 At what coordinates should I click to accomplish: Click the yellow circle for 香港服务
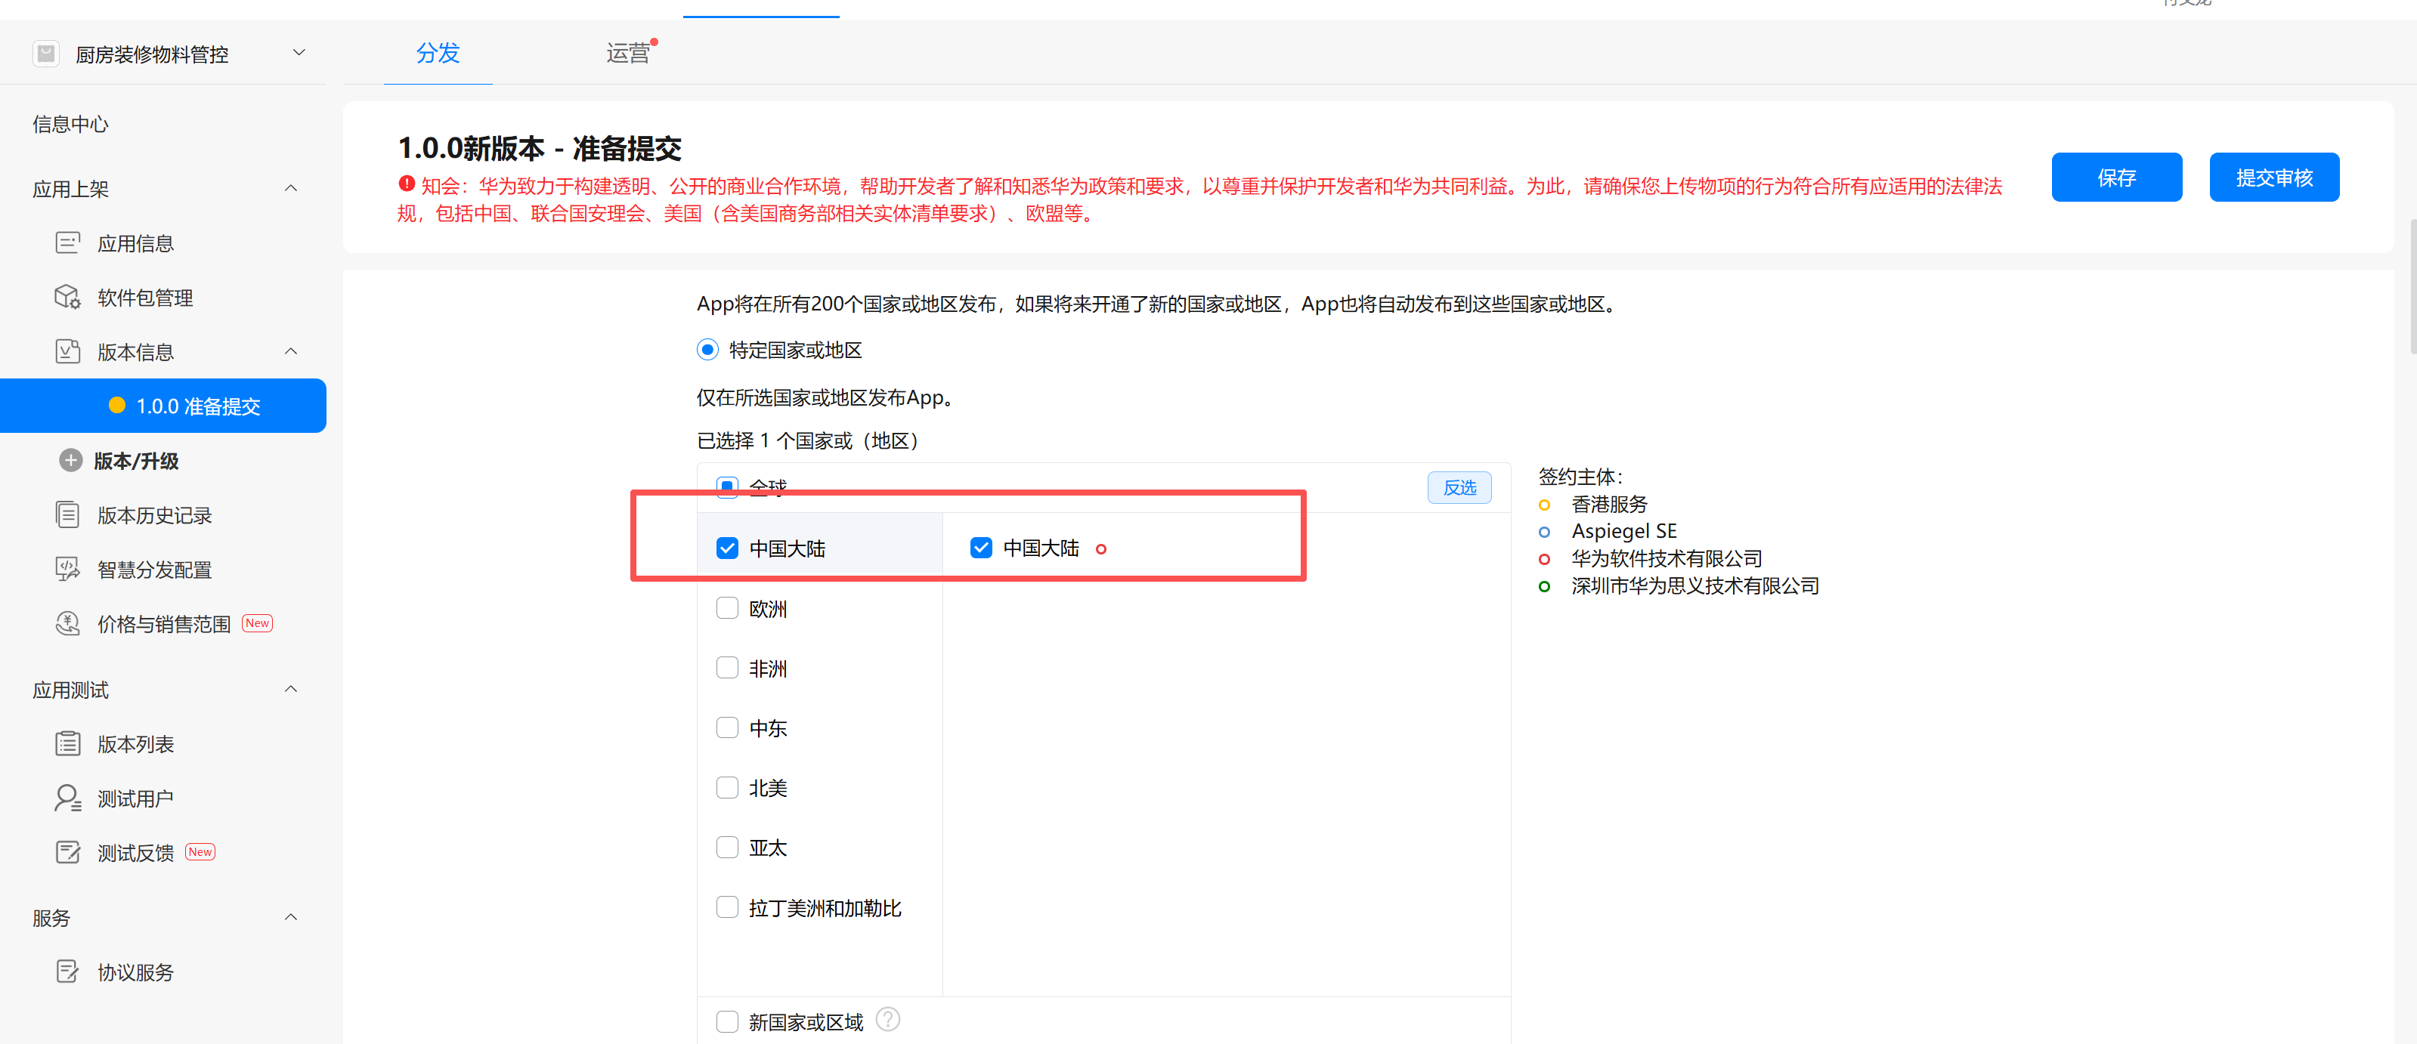pyautogui.click(x=1543, y=505)
